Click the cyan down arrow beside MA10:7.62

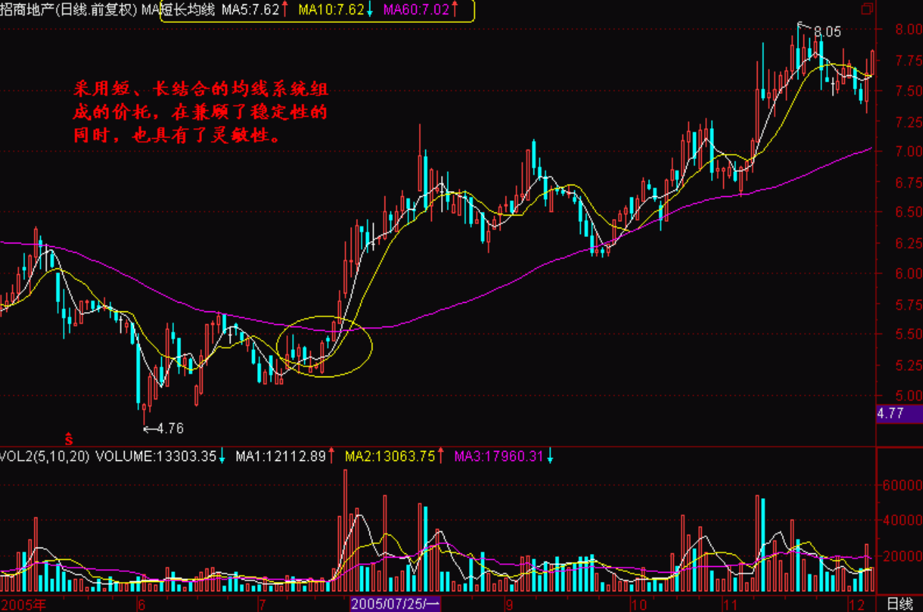(370, 10)
